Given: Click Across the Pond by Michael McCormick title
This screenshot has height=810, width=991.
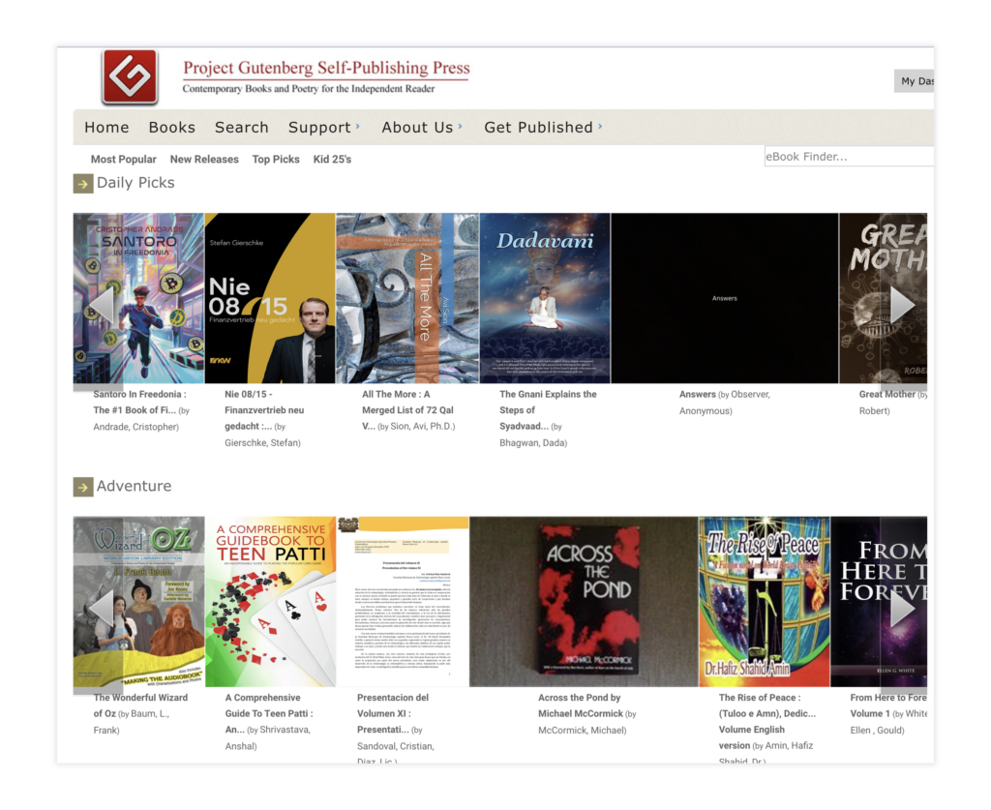Looking at the screenshot, I should 581,705.
